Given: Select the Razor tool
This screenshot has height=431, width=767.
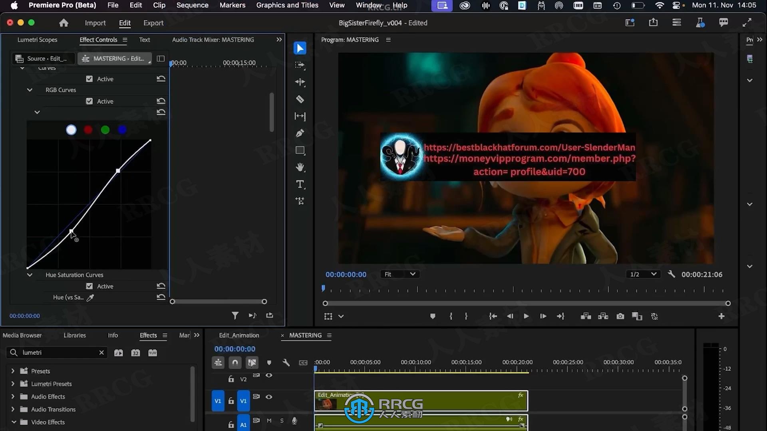Looking at the screenshot, I should click(x=300, y=99).
